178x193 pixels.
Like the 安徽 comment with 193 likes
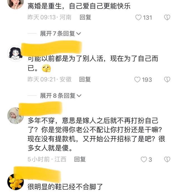137,80
